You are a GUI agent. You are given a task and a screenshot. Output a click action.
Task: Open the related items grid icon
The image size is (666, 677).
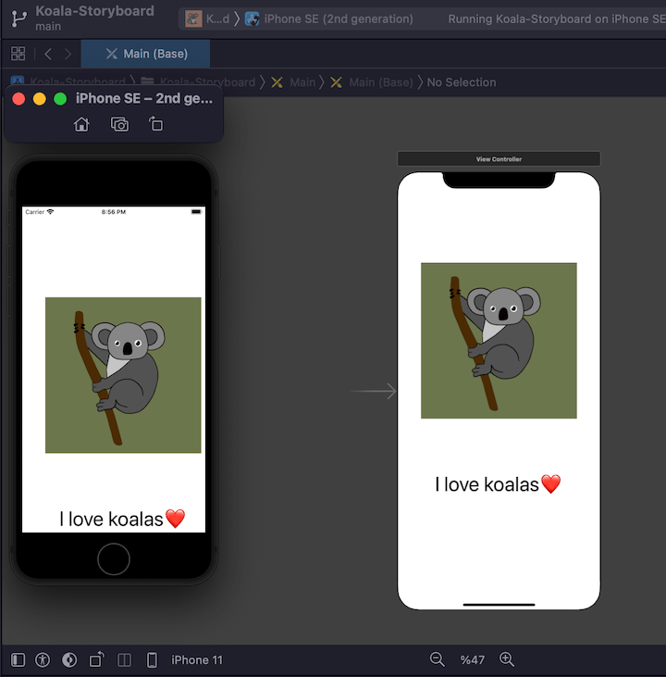18,54
